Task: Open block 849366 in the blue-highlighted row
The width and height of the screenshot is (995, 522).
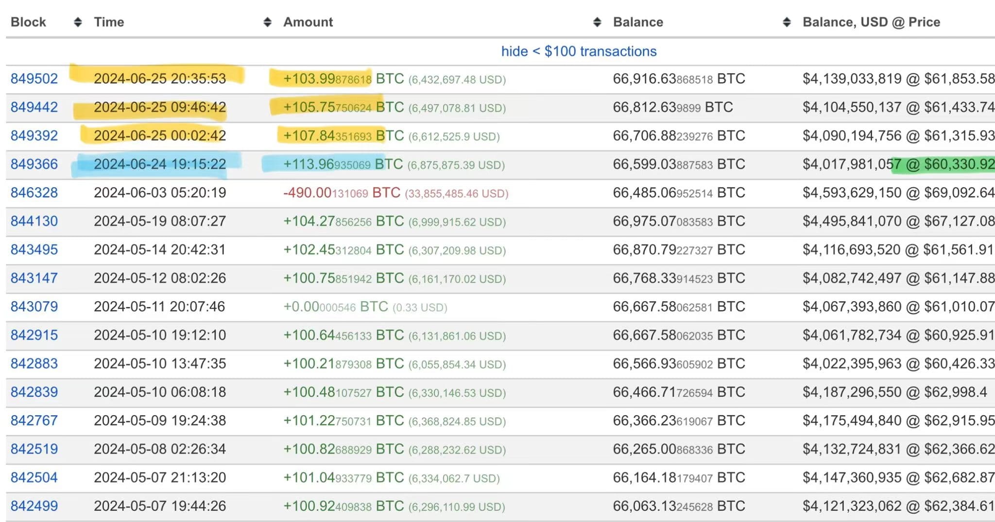Action: pyautogui.click(x=34, y=164)
